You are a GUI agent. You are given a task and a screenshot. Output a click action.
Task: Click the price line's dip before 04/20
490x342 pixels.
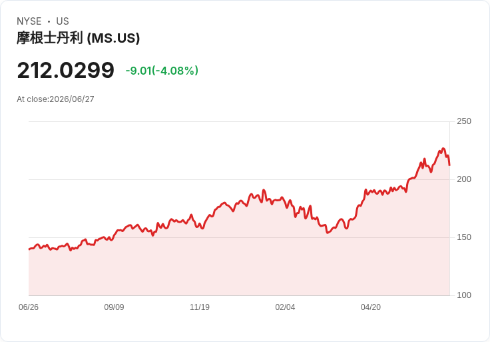tap(327, 233)
